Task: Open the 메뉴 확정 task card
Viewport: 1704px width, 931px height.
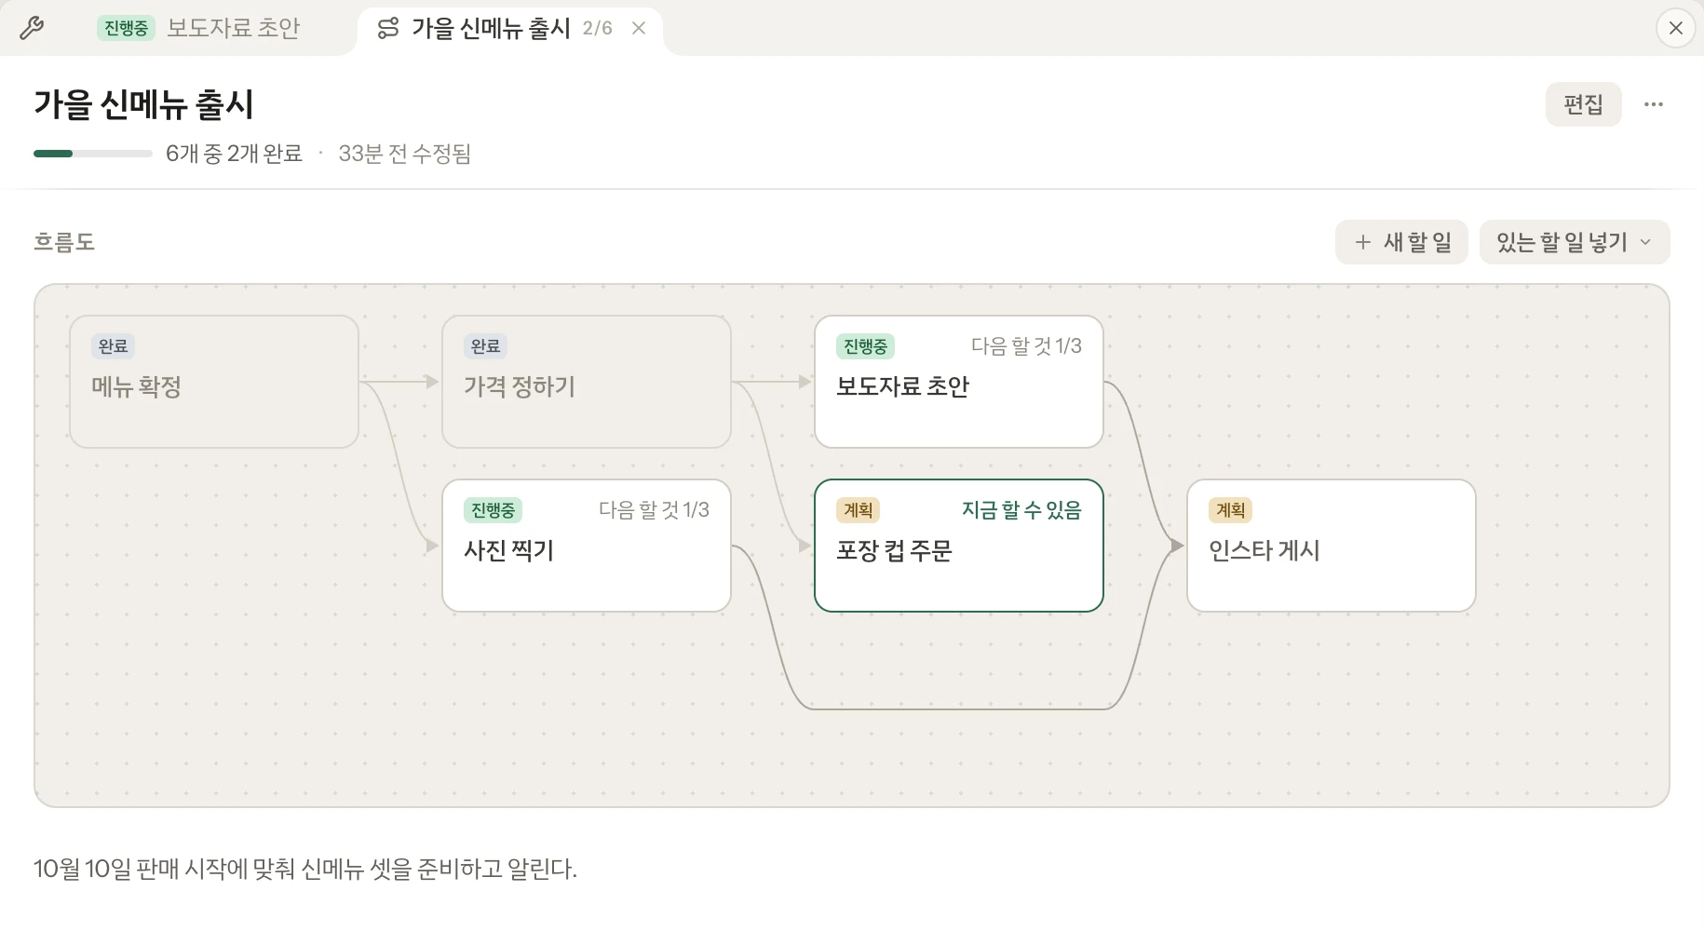Action: (214, 382)
